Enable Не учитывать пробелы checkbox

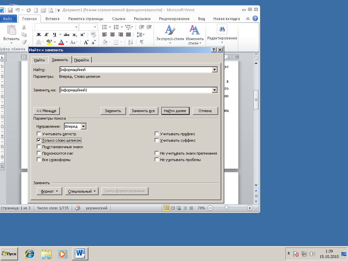[x=157, y=160]
